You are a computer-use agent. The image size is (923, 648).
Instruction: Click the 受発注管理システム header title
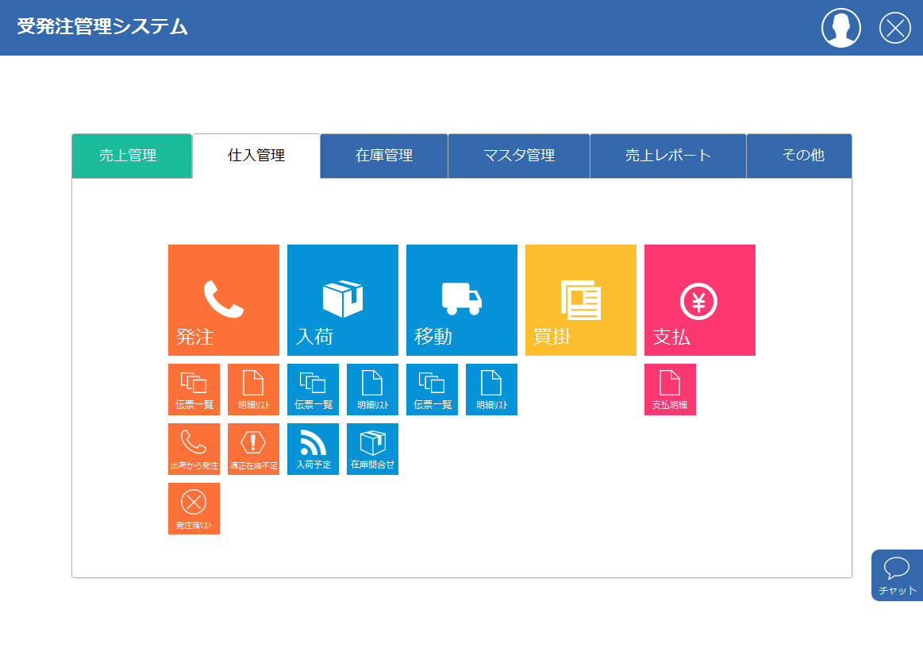coord(102,26)
